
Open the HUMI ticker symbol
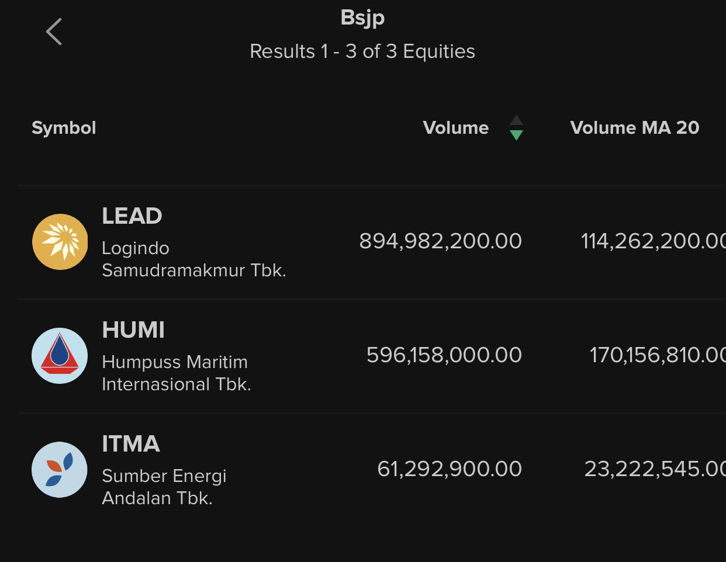[133, 330]
